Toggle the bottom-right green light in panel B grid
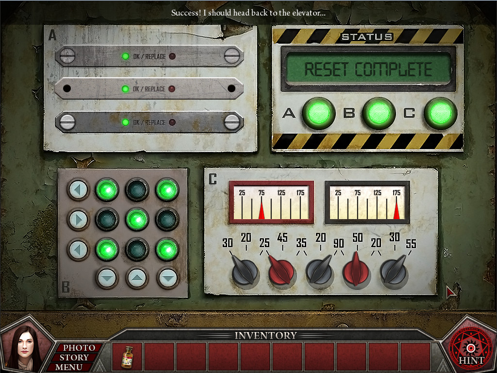The width and height of the screenshot is (497, 373). [166, 249]
